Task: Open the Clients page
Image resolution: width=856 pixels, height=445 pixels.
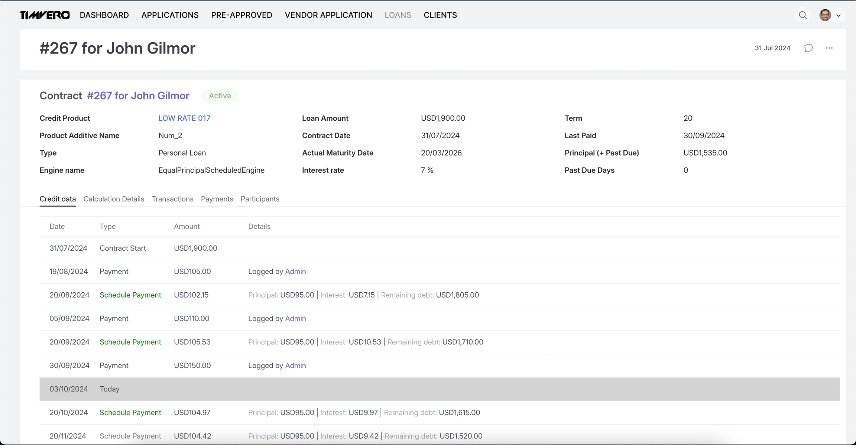Action: click(x=440, y=15)
